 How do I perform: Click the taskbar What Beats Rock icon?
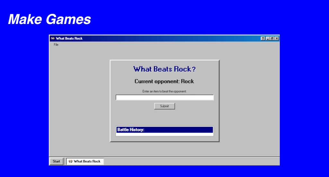pos(70,161)
